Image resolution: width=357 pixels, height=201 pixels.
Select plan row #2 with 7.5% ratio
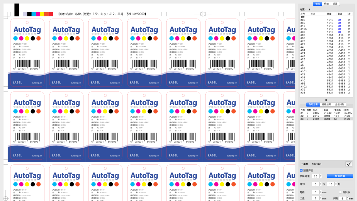326,116
